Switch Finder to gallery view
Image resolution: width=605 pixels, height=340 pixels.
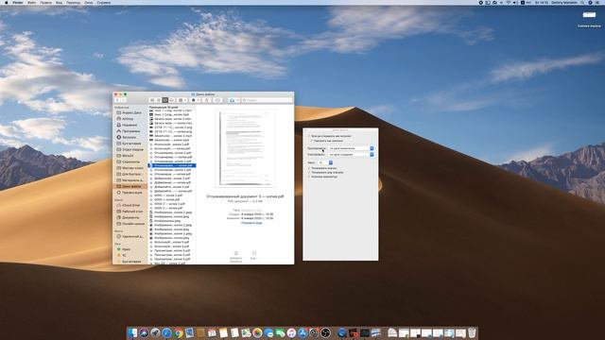pyautogui.click(x=172, y=100)
